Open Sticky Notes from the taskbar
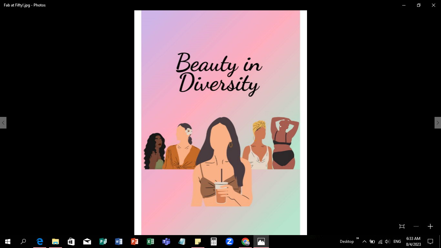Image resolution: width=441 pixels, height=248 pixels. [198, 241]
